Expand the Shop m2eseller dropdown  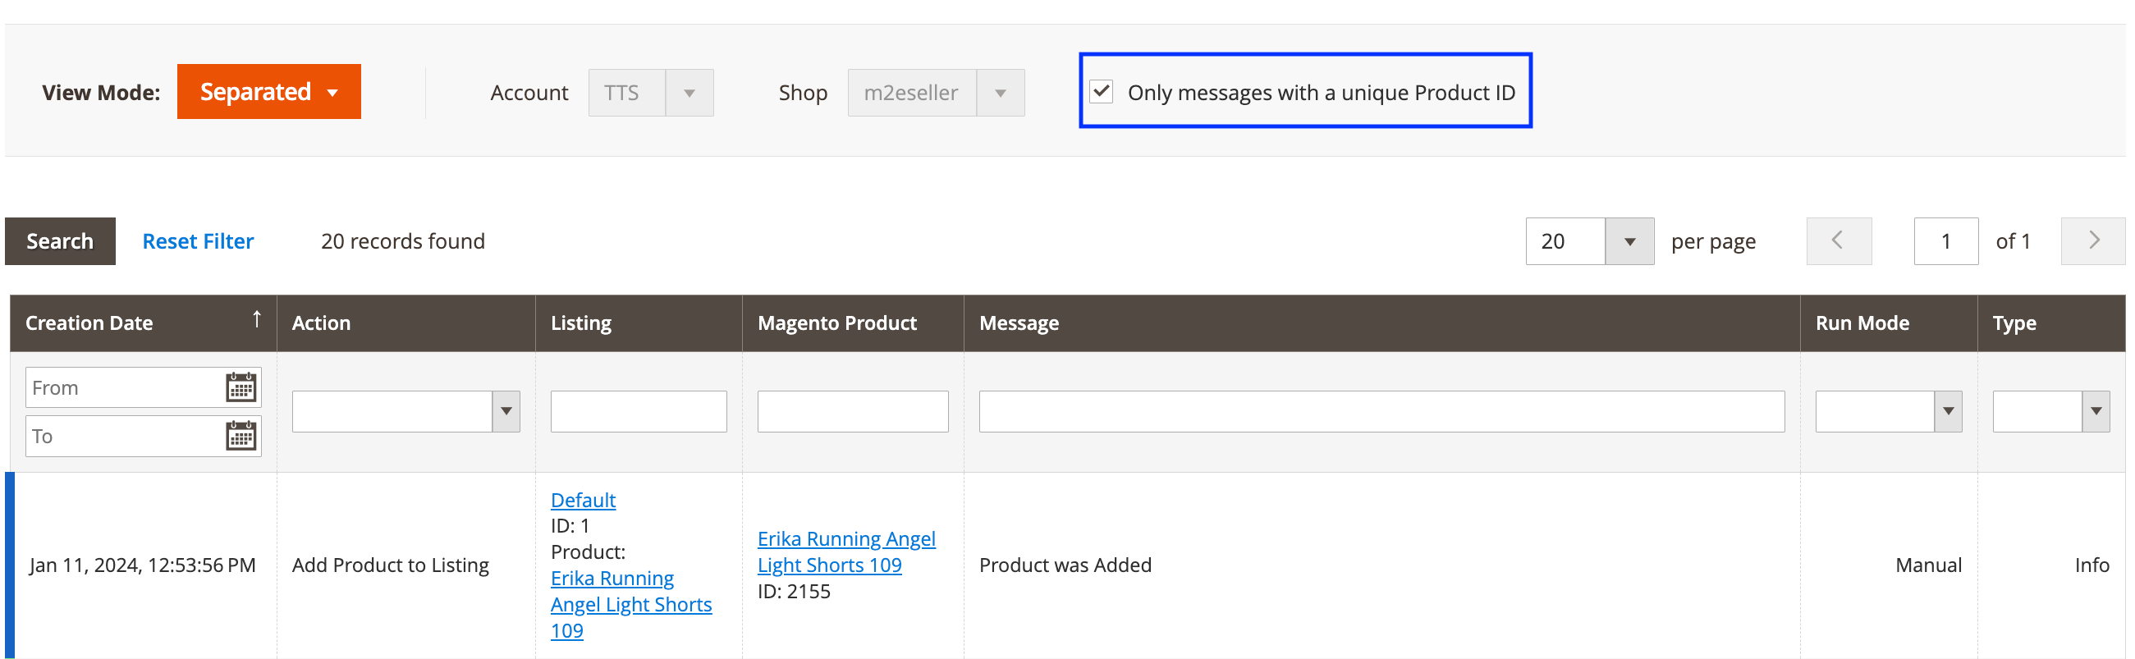click(1000, 93)
